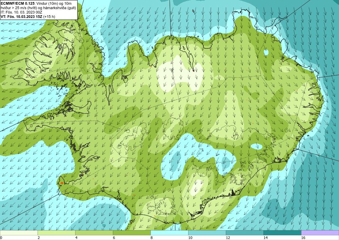
Task: Click the legend scale label '12'
Action: 228,238
